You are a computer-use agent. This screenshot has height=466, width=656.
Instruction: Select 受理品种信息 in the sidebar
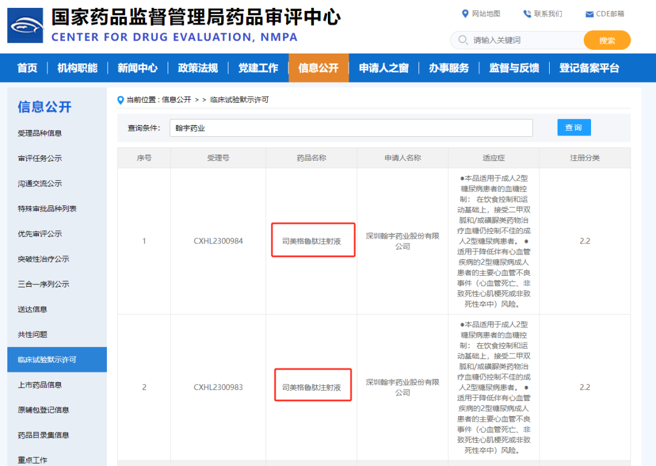[x=39, y=133]
